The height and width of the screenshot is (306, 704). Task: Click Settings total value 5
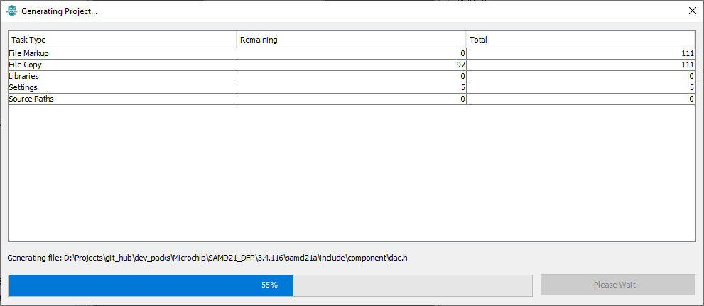[x=692, y=87]
